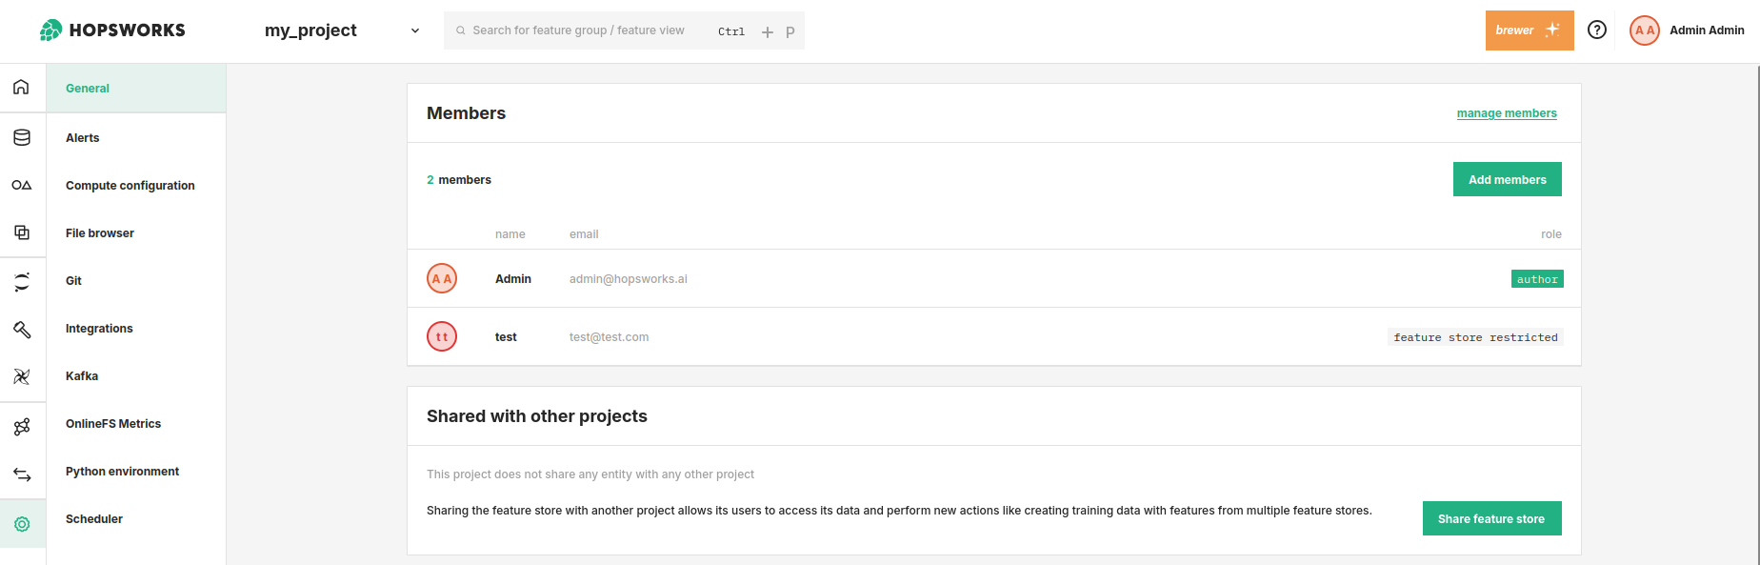
Task: Click the author role badge
Action: click(x=1537, y=279)
